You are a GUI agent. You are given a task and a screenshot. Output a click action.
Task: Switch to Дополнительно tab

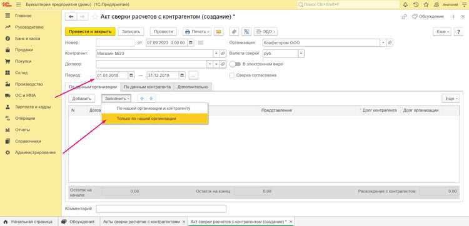coord(193,87)
